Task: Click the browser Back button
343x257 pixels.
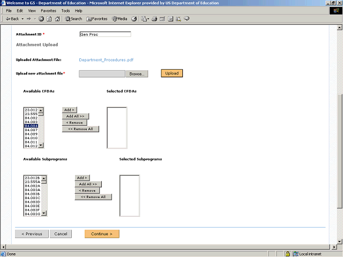Action: [x=12, y=19]
